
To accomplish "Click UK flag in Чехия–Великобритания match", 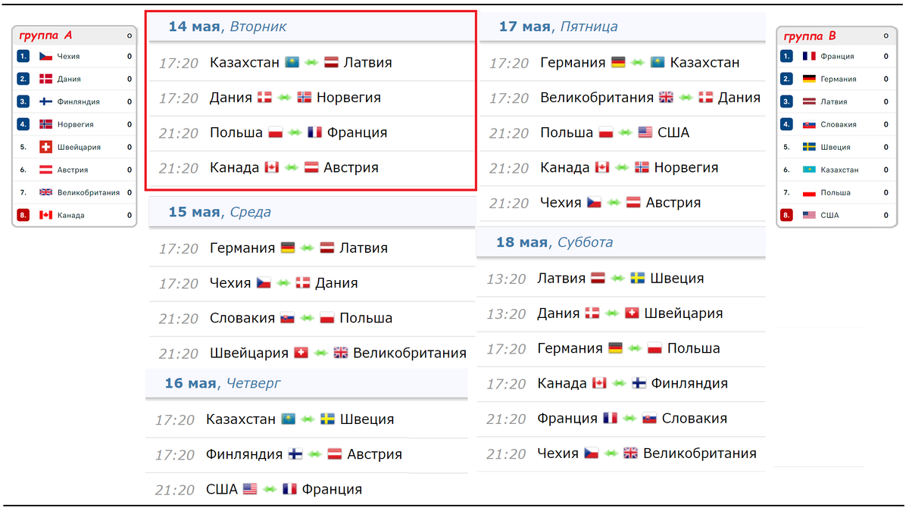I will pyautogui.click(x=630, y=453).
